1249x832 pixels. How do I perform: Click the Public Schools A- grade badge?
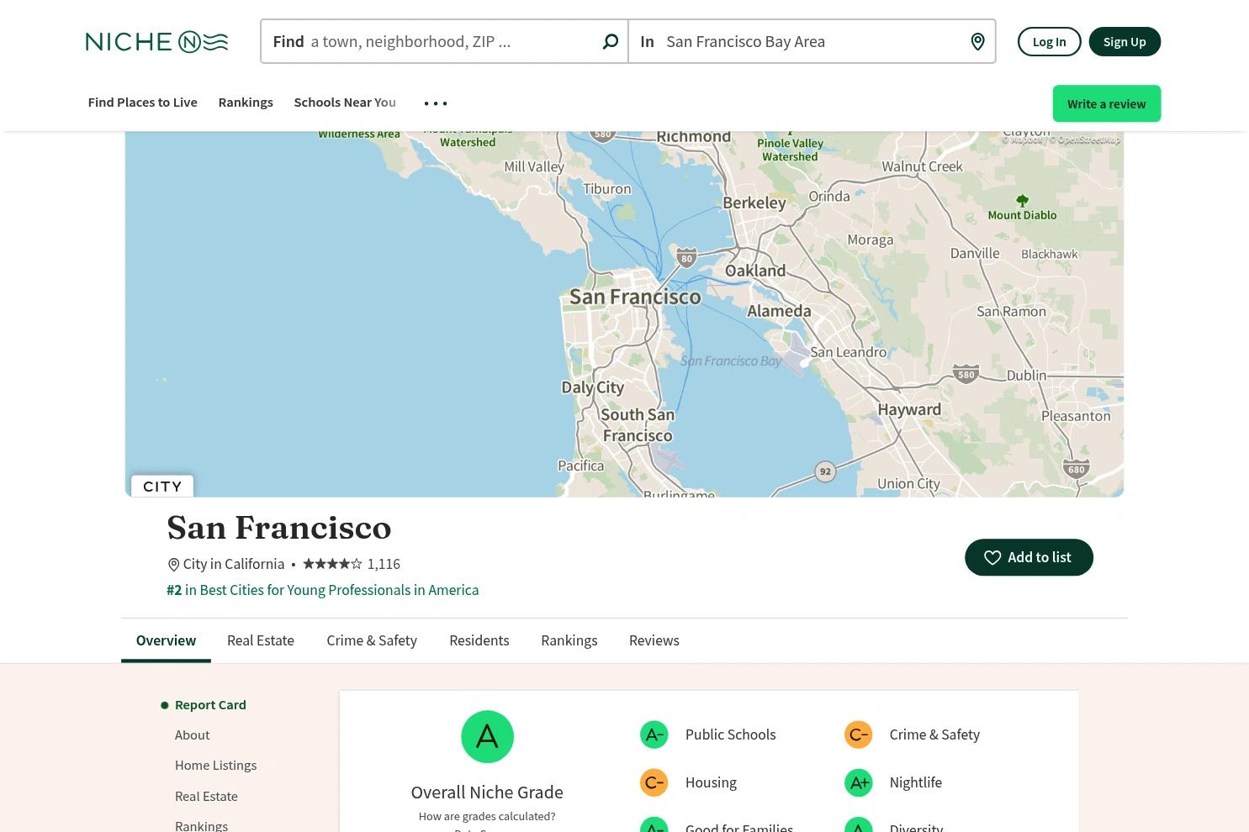click(654, 735)
